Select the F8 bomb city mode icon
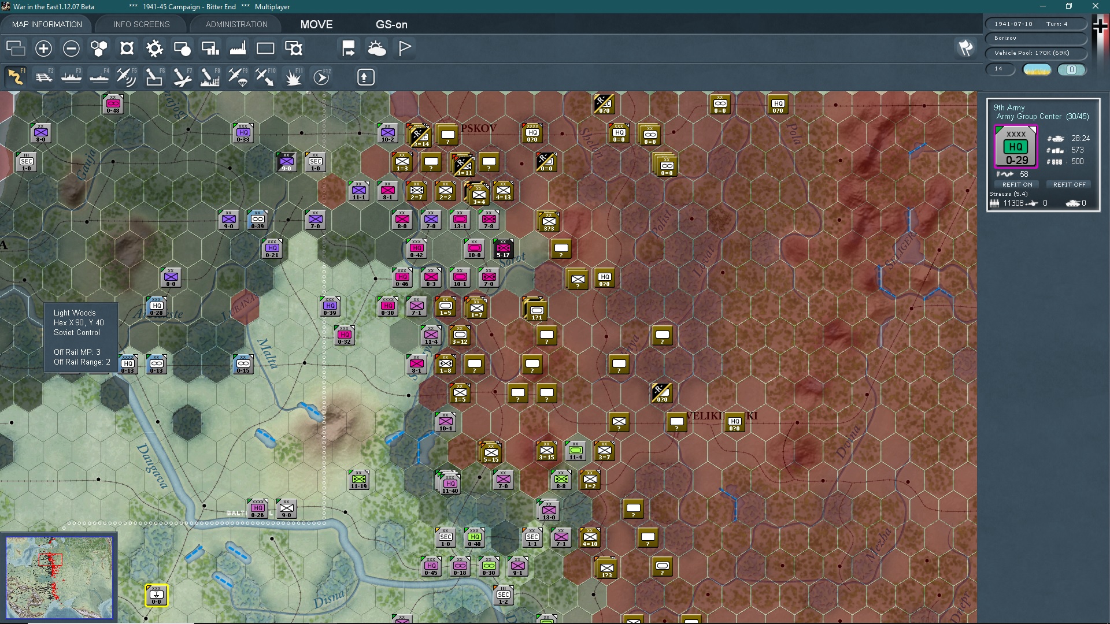The image size is (1110, 624). (x=210, y=77)
